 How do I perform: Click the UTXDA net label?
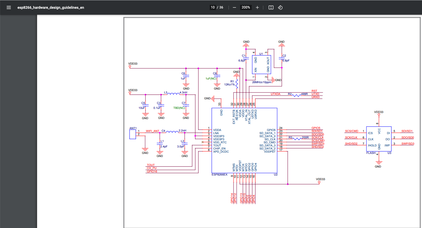pyautogui.click(x=275, y=94)
